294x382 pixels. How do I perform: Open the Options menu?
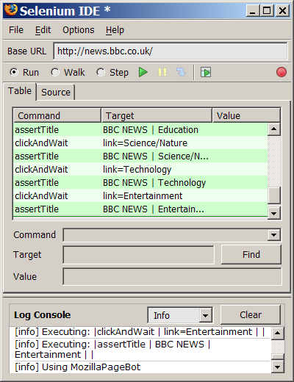(x=79, y=30)
